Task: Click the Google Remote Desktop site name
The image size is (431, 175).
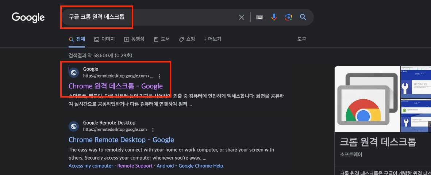Action: point(109,123)
